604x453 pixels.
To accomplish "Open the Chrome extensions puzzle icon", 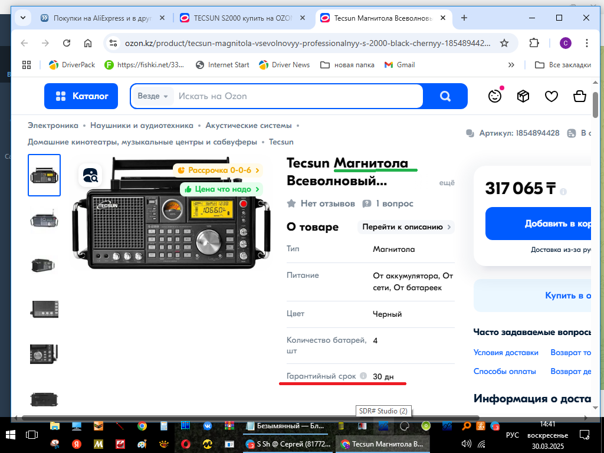I will pyautogui.click(x=534, y=42).
